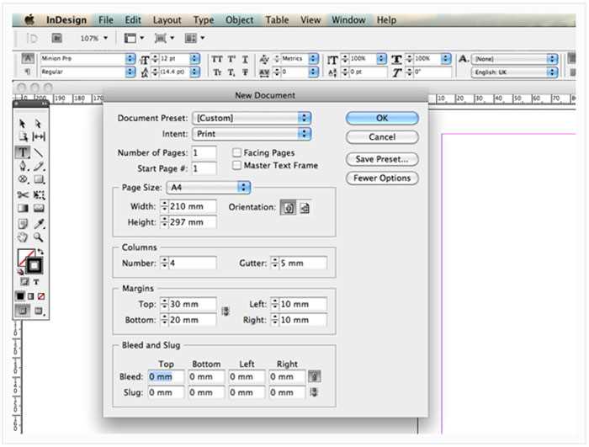This screenshot has width=589, height=447.
Task: Open the File menu
Action: click(x=105, y=20)
